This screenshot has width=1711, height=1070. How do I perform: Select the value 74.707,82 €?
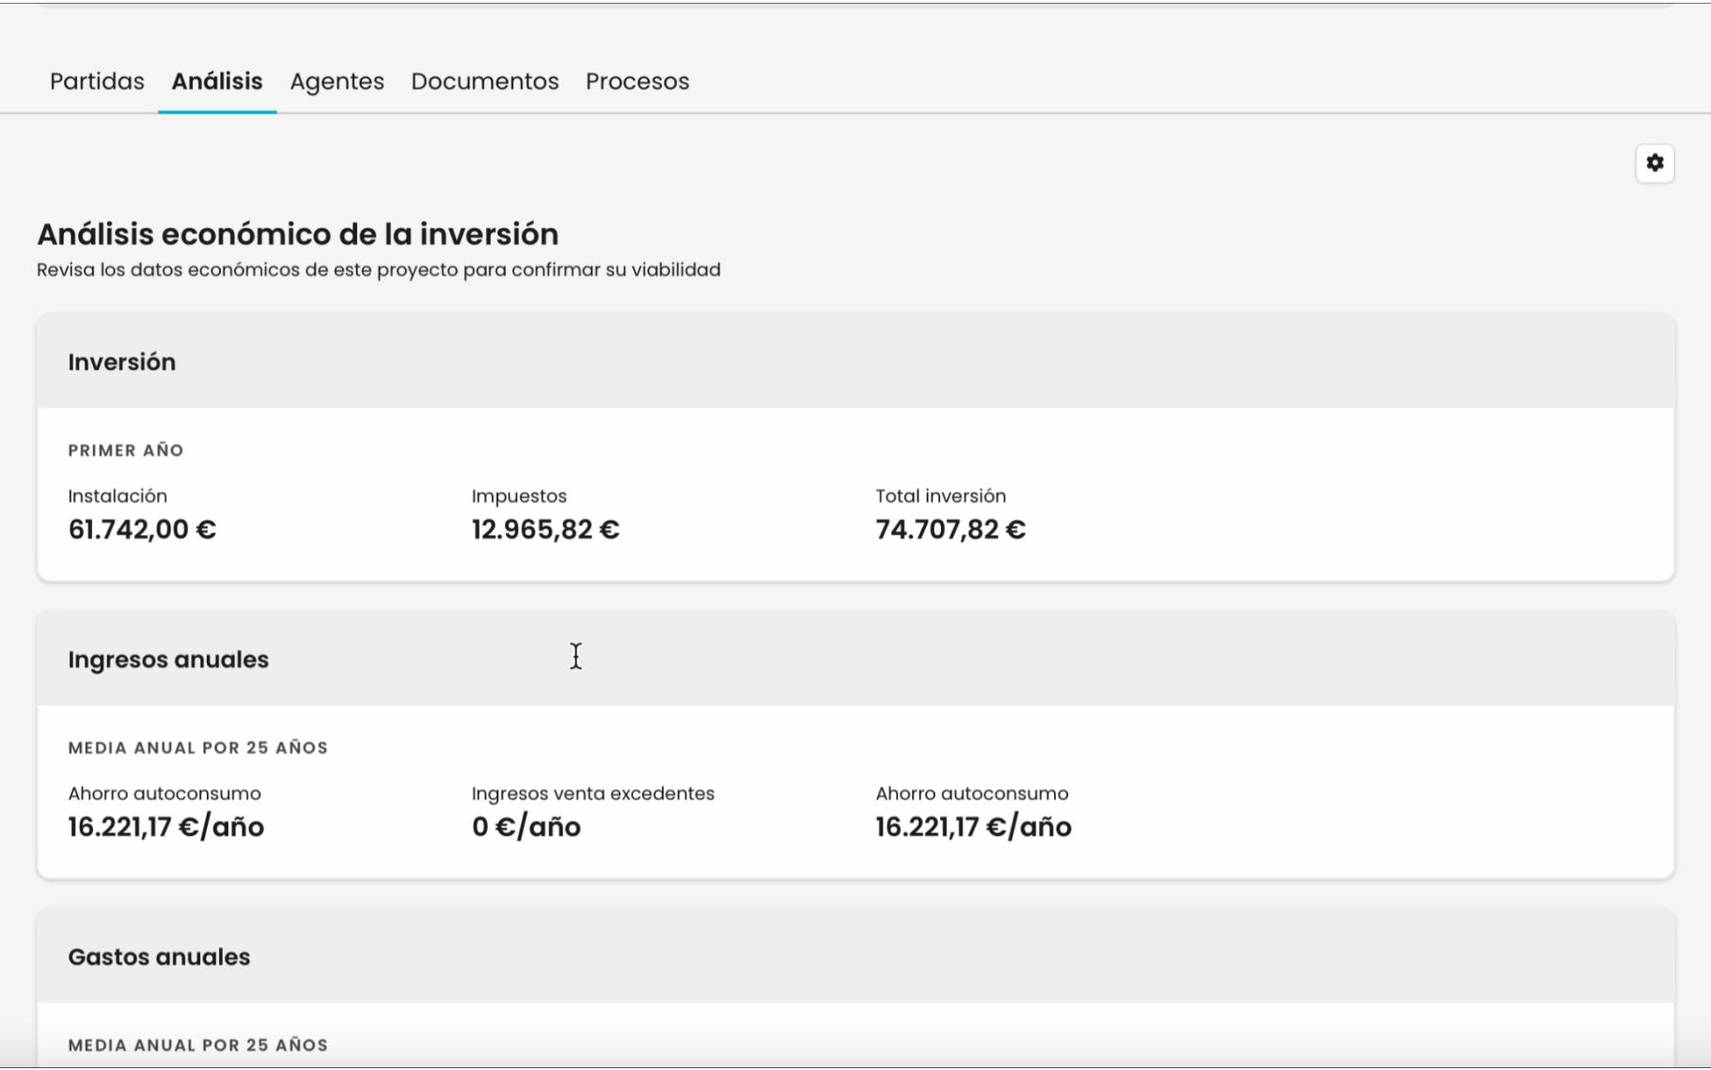950,529
